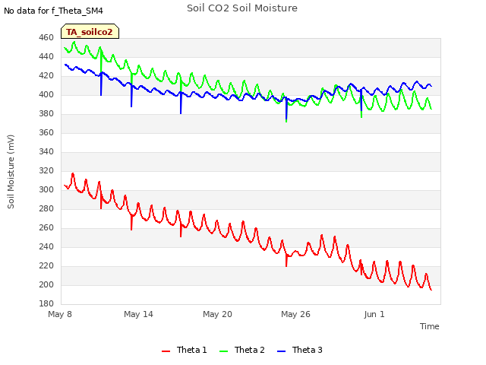Image resolution: width=486 pixels, height=365 pixels.
Task: Click the 300 y-axis label
Action: 46,189
